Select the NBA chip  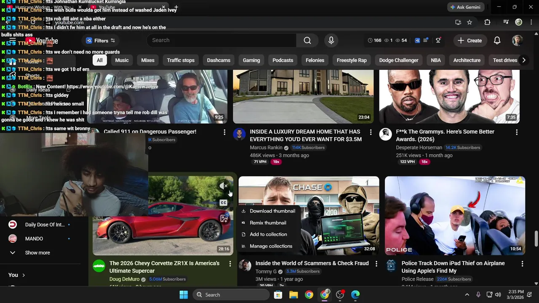[x=436, y=60]
